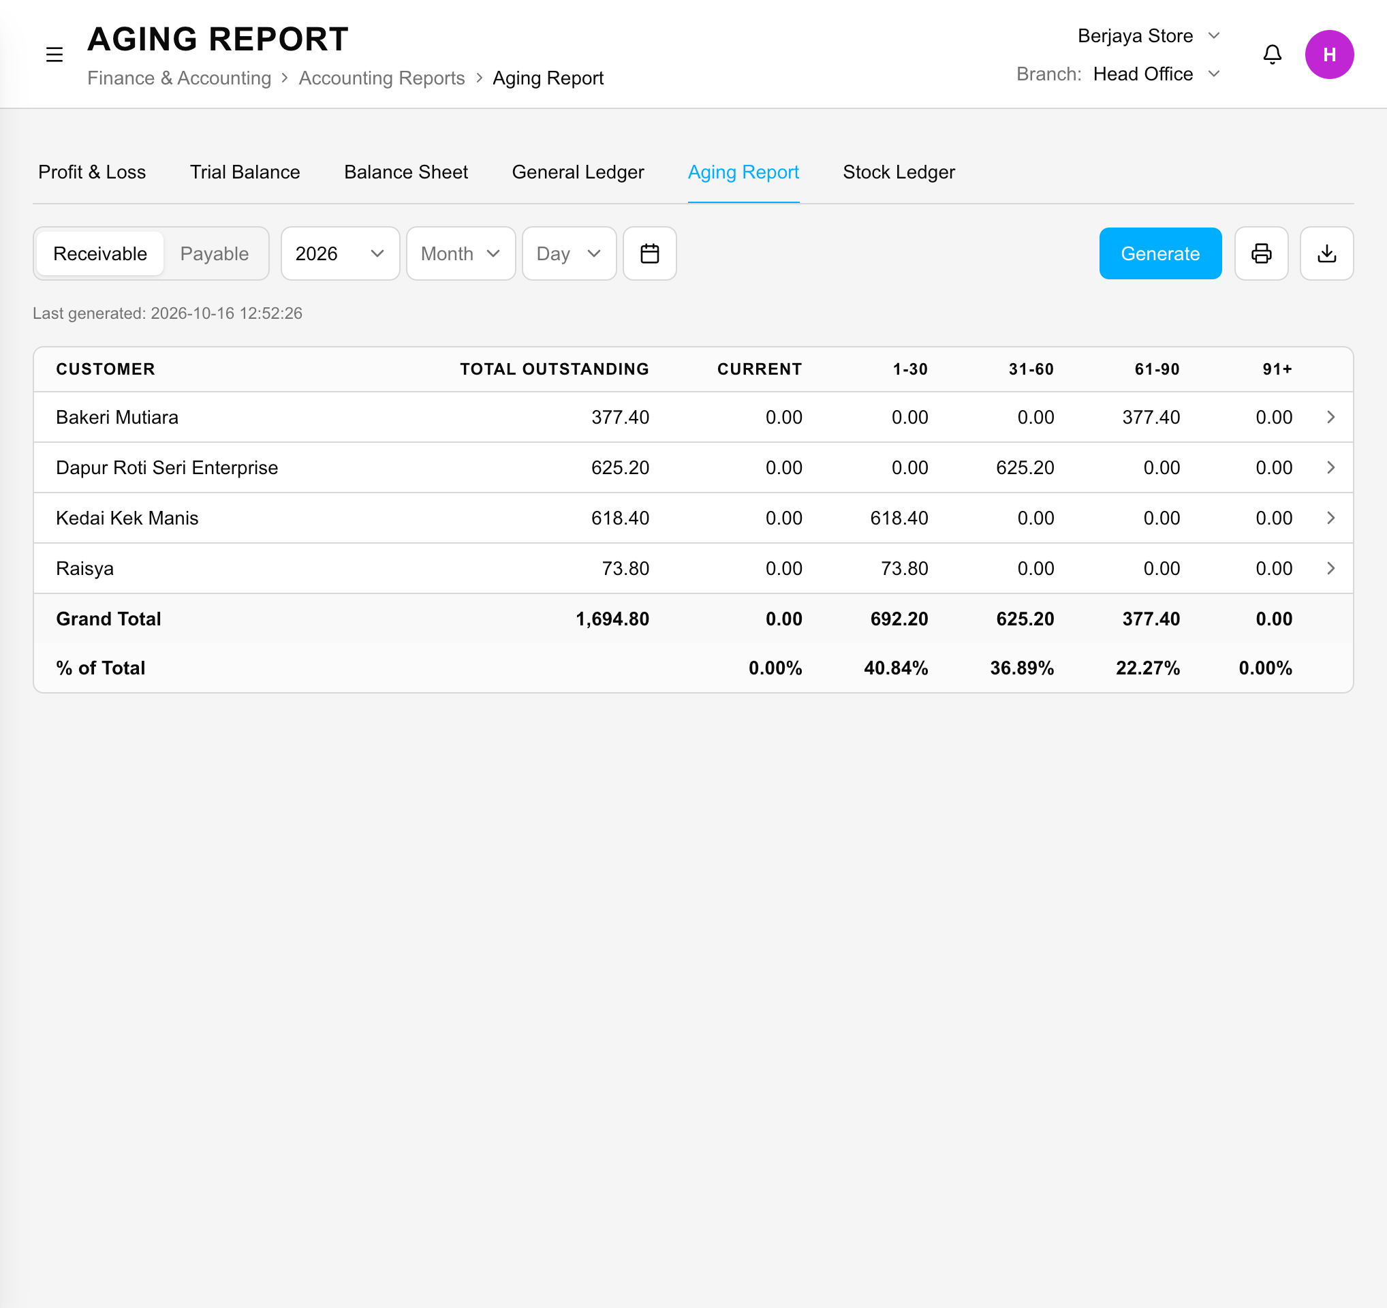The height and width of the screenshot is (1308, 1387).
Task: Click Kedai Kek Manis 1-30 value 618.40
Action: [x=899, y=518]
